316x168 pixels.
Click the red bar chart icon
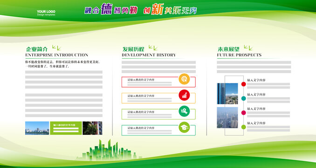[x=184, y=95]
